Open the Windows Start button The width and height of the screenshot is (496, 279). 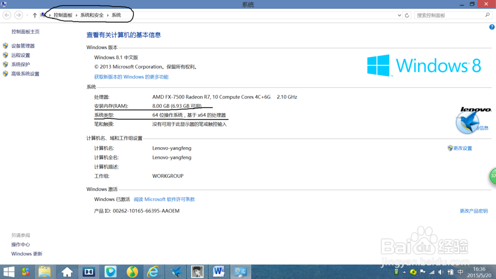point(9,272)
